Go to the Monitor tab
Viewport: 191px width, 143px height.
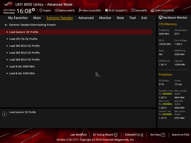point(105,18)
